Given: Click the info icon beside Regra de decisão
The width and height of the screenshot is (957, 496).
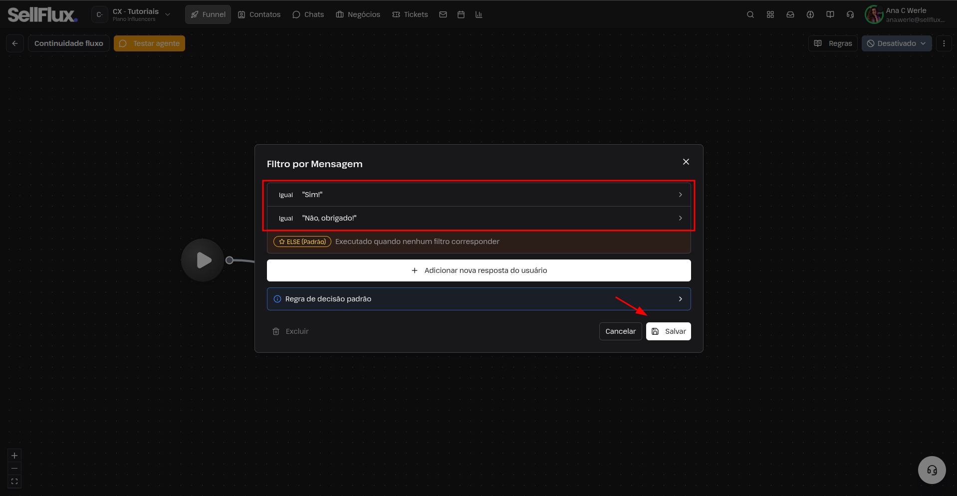Looking at the screenshot, I should coord(277,299).
